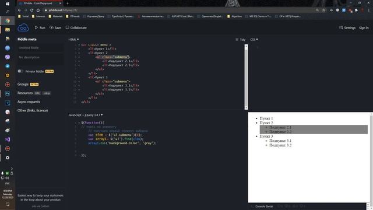Open the Materials bookmarks folder
The image size is (373, 210).
tap(55, 16)
